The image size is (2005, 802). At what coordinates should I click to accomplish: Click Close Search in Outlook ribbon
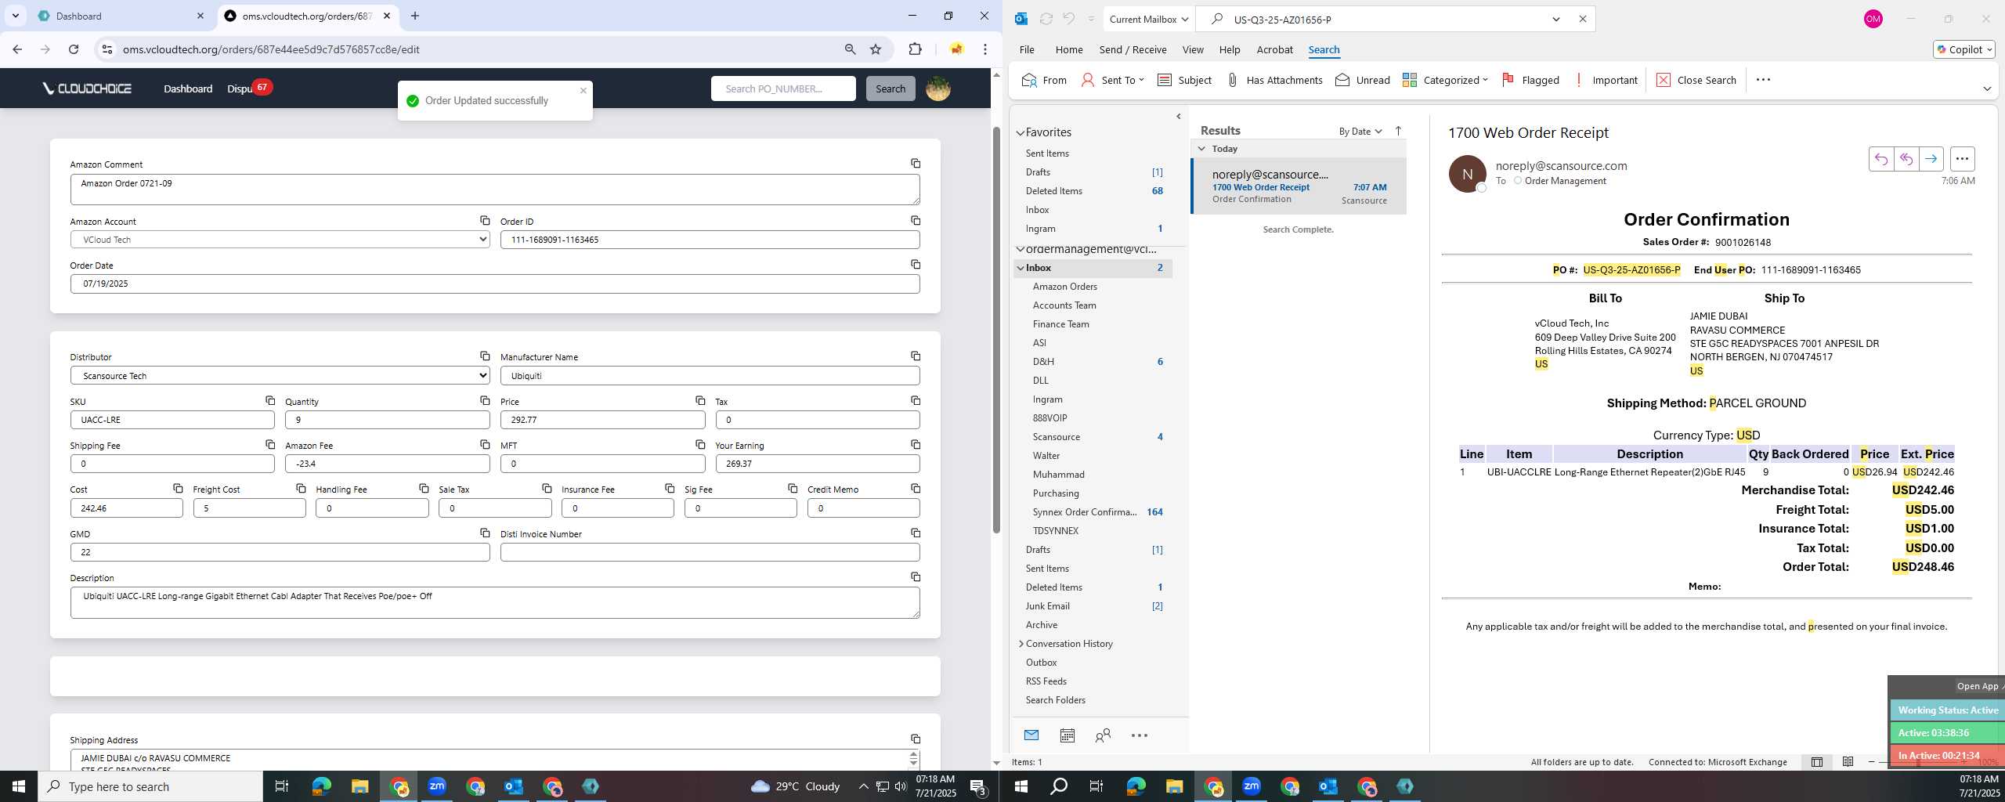click(x=1696, y=80)
